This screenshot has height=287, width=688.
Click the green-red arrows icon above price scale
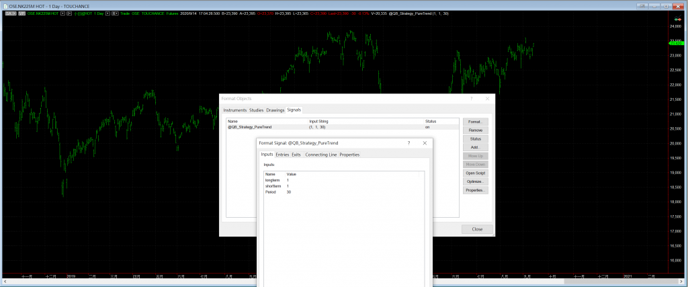click(x=677, y=19)
